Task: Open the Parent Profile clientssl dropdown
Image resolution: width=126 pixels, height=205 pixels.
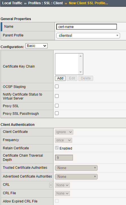Action: [x=88, y=36]
